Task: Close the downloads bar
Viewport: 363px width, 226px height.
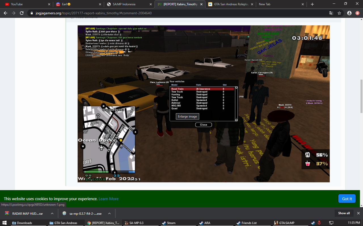Action: [358, 213]
